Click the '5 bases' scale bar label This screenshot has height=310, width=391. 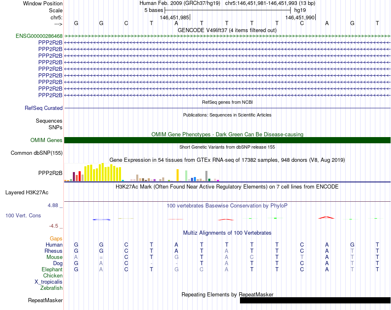point(154,10)
